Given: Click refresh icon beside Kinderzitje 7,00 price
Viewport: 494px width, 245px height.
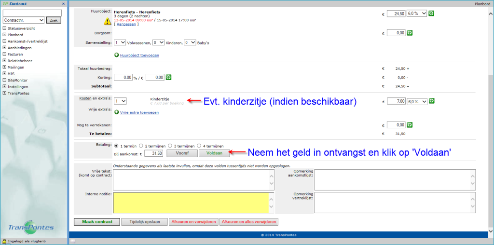Looking at the screenshot, I should (431, 101).
